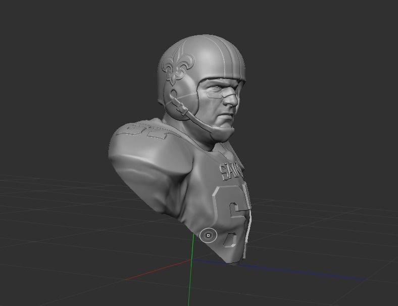Click the square center of the brush cursor
398x306 pixels.
click(x=209, y=235)
